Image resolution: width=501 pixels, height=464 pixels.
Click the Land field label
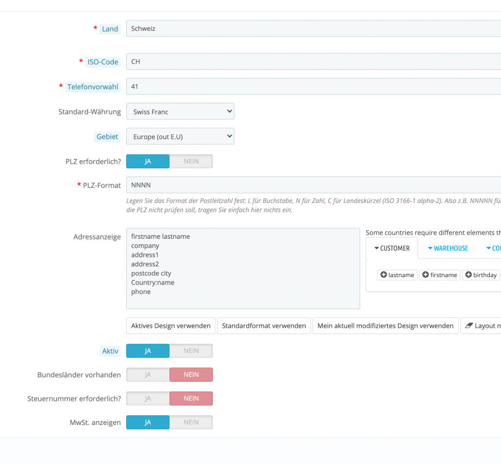coord(110,28)
